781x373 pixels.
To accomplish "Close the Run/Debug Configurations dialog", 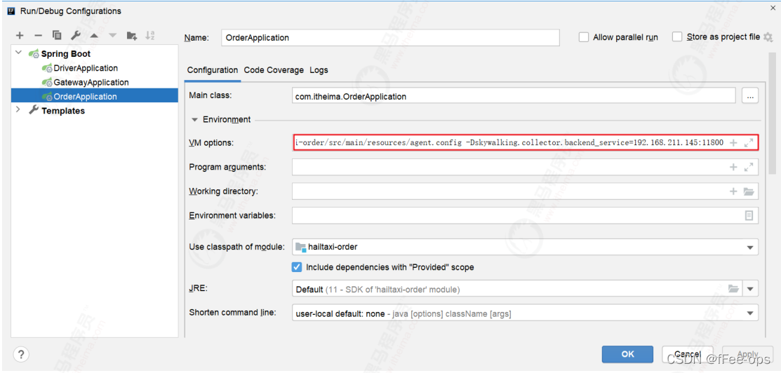I will (x=773, y=6).
